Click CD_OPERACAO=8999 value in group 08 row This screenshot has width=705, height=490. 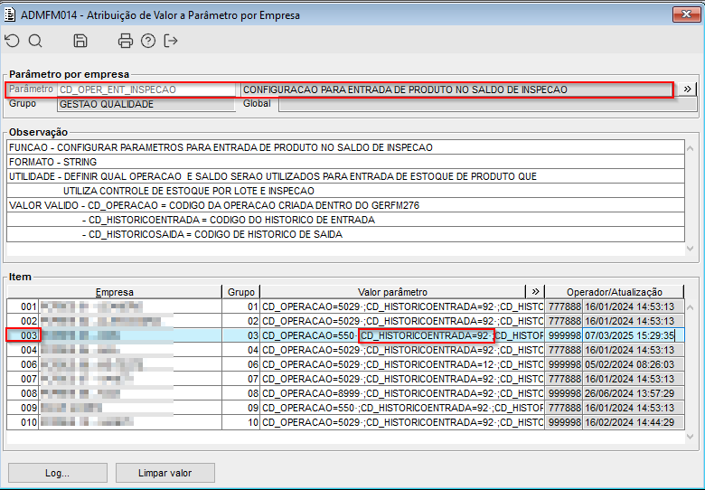point(402,393)
